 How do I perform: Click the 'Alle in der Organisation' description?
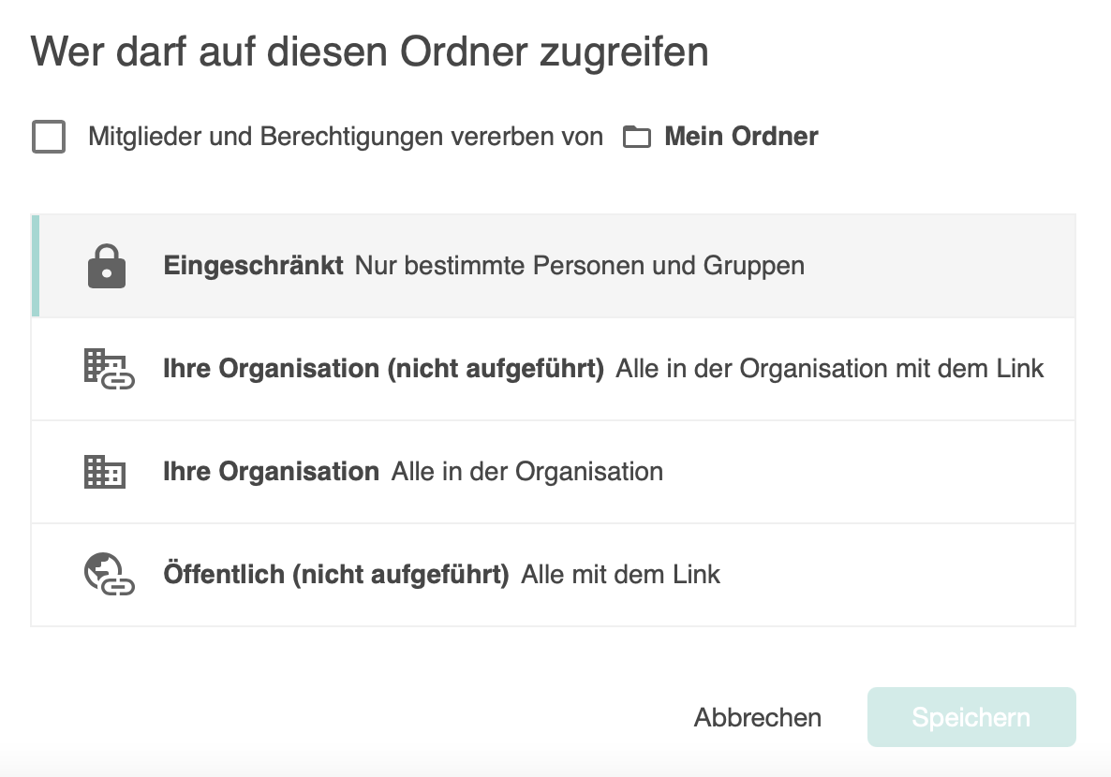point(526,472)
